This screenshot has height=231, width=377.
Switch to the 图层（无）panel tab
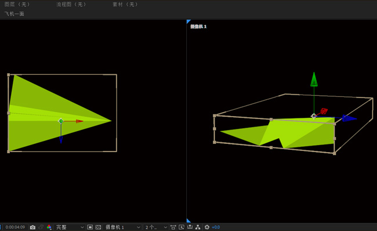click(x=17, y=4)
